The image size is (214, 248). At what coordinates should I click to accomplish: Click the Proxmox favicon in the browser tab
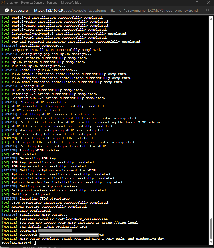click(4, 3)
